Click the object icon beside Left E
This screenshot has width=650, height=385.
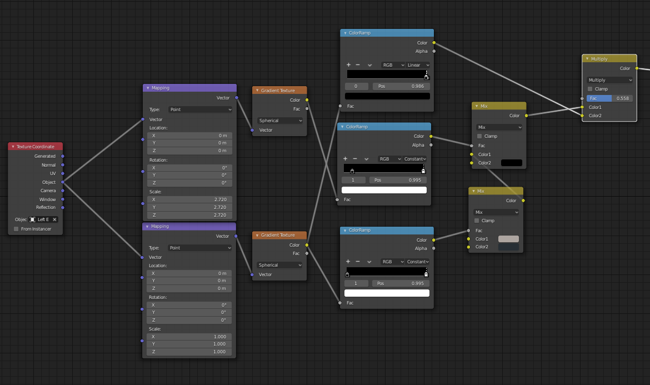(x=32, y=219)
